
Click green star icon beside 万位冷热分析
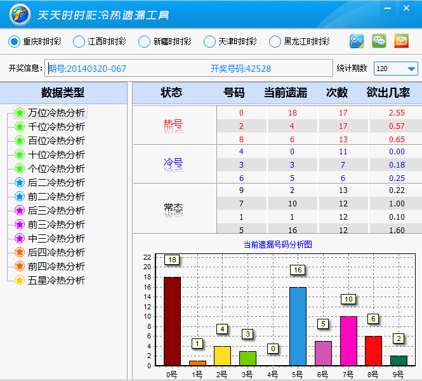20,112
